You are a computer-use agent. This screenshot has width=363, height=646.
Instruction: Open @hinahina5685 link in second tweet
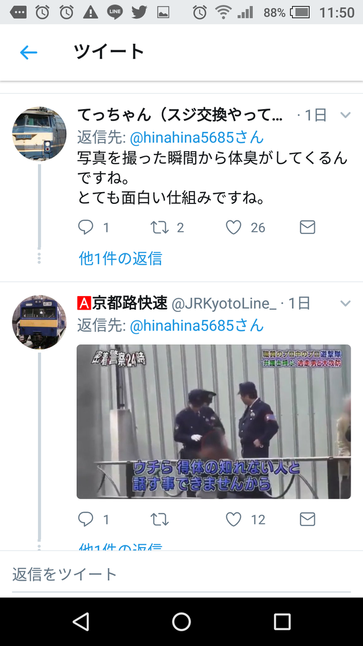[196, 326]
